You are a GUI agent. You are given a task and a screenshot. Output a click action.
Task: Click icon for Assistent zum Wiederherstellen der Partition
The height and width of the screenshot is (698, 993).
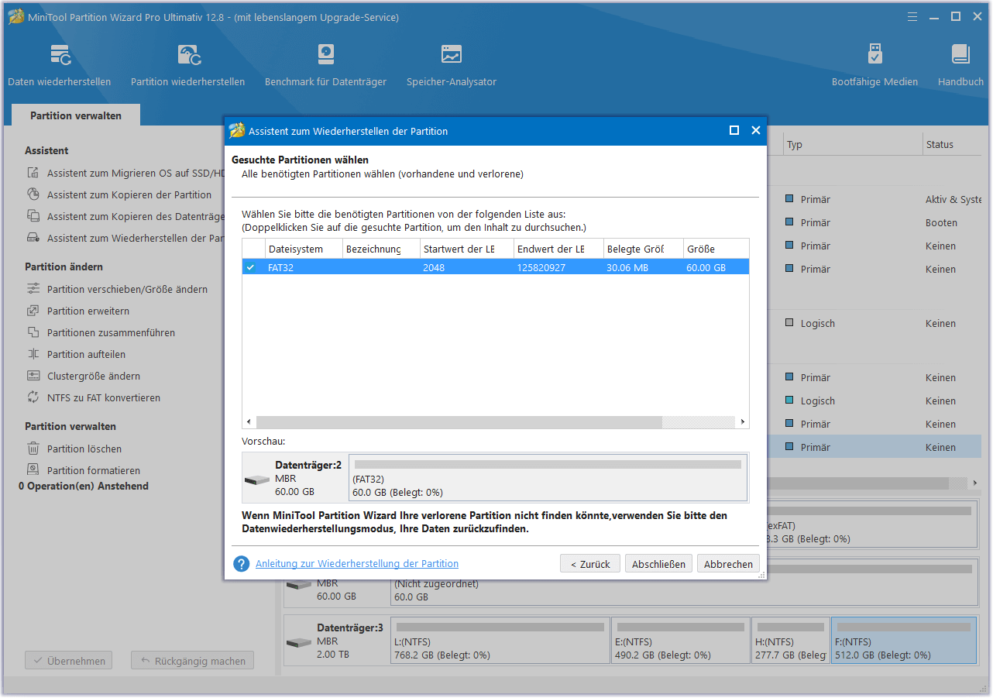33,239
